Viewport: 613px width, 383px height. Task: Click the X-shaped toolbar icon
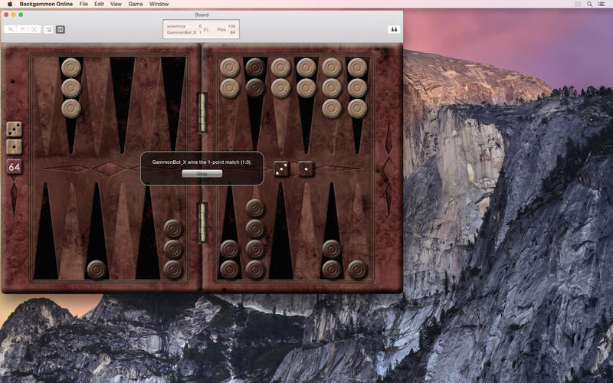click(35, 29)
